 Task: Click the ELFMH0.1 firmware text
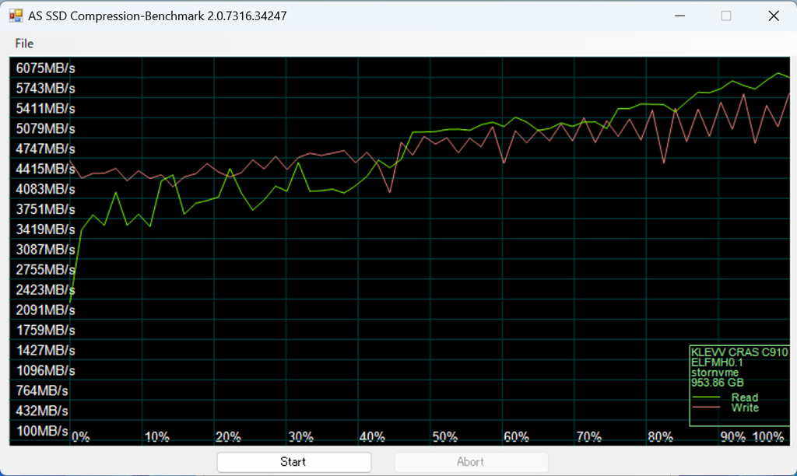[717, 362]
